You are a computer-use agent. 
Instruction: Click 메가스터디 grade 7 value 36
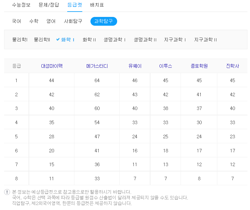tap(97, 165)
